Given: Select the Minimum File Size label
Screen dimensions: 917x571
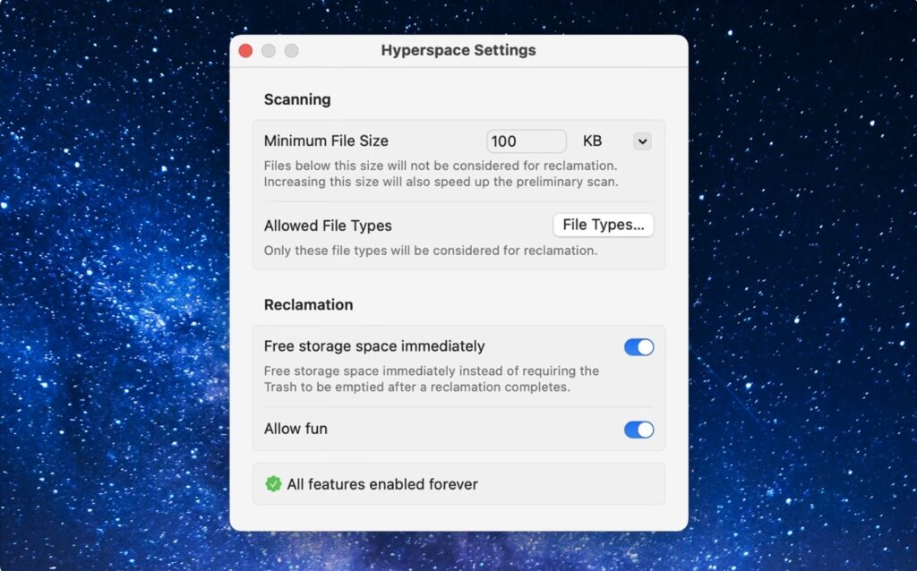Looking at the screenshot, I should click(x=326, y=141).
